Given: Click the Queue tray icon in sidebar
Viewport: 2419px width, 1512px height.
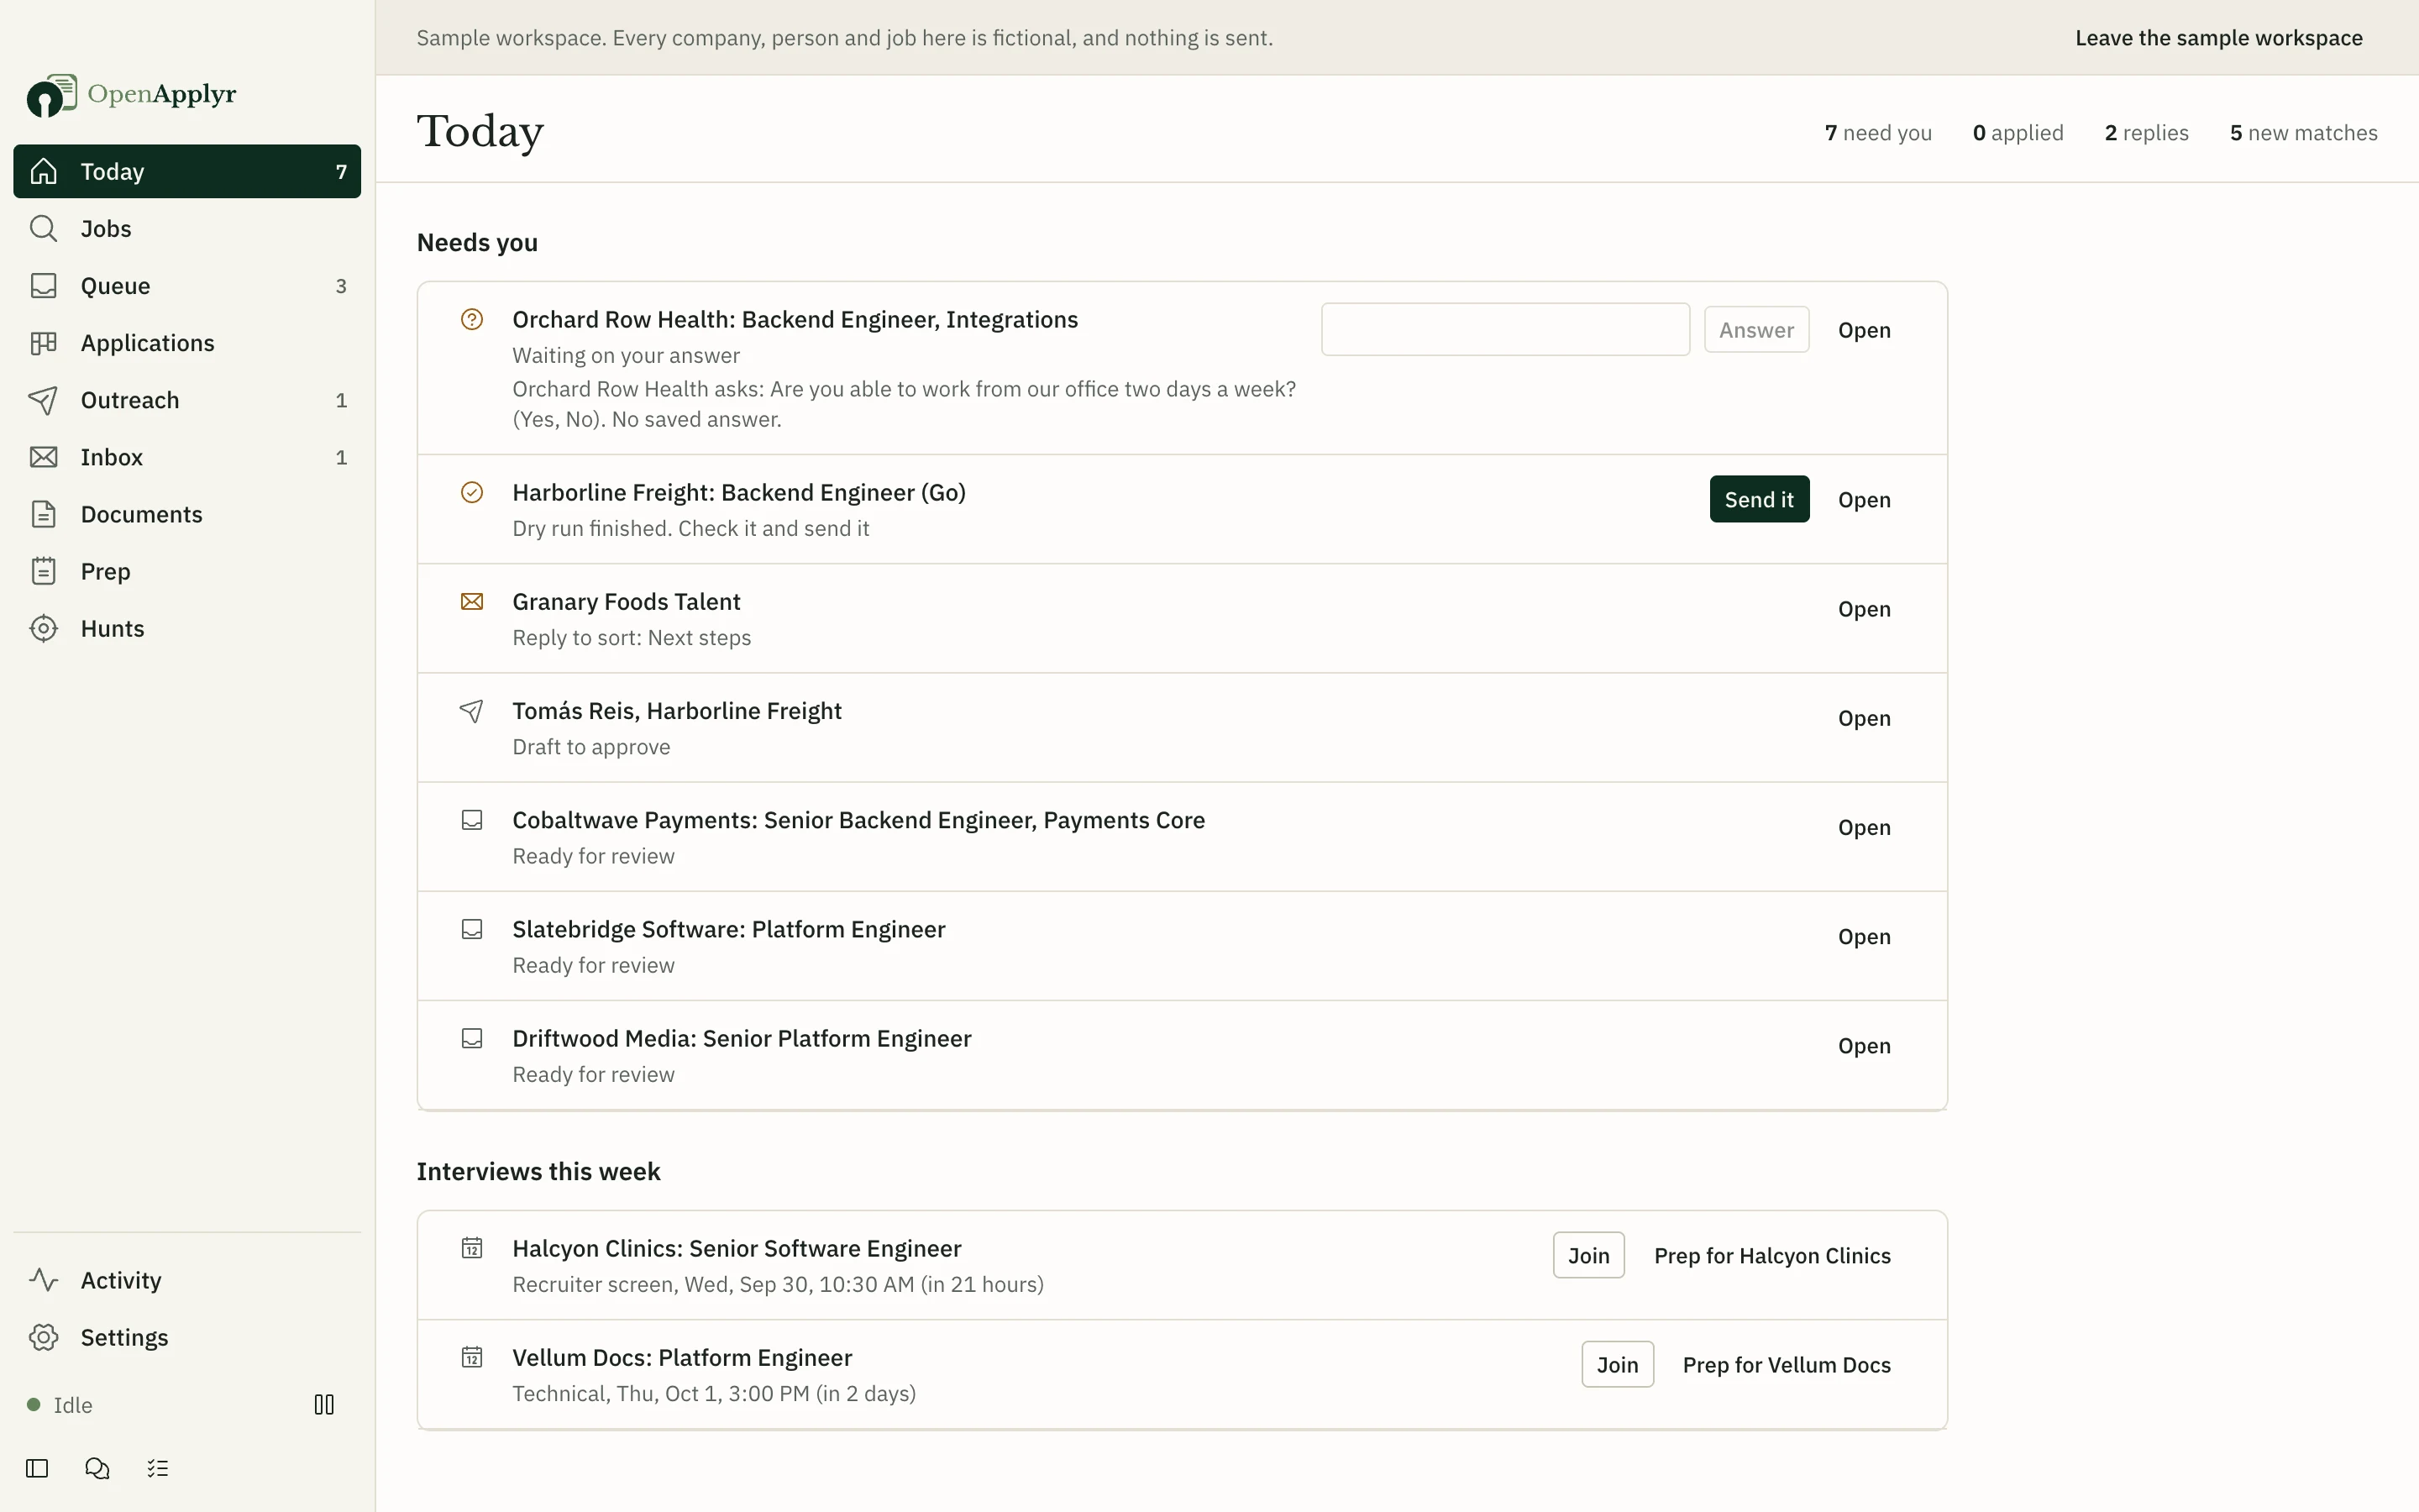Looking at the screenshot, I should click(43, 285).
